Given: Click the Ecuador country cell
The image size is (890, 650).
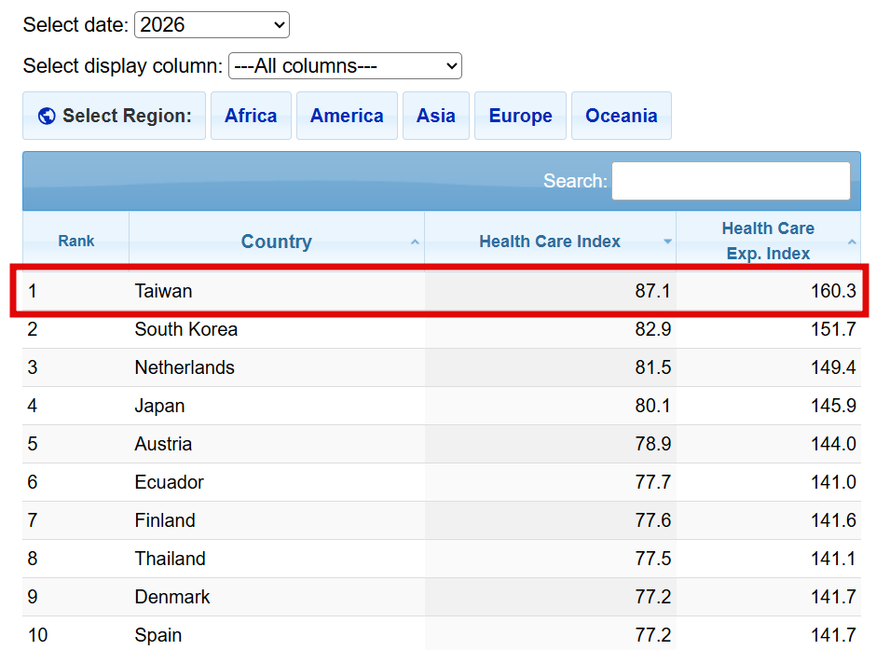Looking at the screenshot, I should (x=169, y=482).
